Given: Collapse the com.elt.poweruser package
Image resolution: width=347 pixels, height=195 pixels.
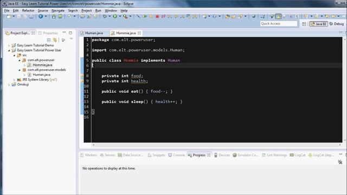Looking at the screenshot, I should click(20, 60).
